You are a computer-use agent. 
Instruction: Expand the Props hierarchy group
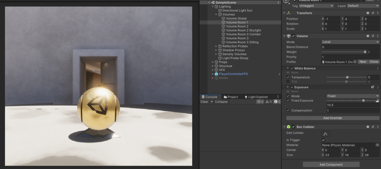pyautogui.click(x=213, y=62)
